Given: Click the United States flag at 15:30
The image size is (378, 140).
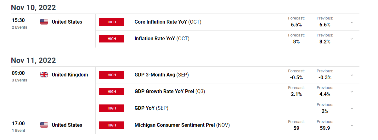Looking at the screenshot, I should click(44, 22).
